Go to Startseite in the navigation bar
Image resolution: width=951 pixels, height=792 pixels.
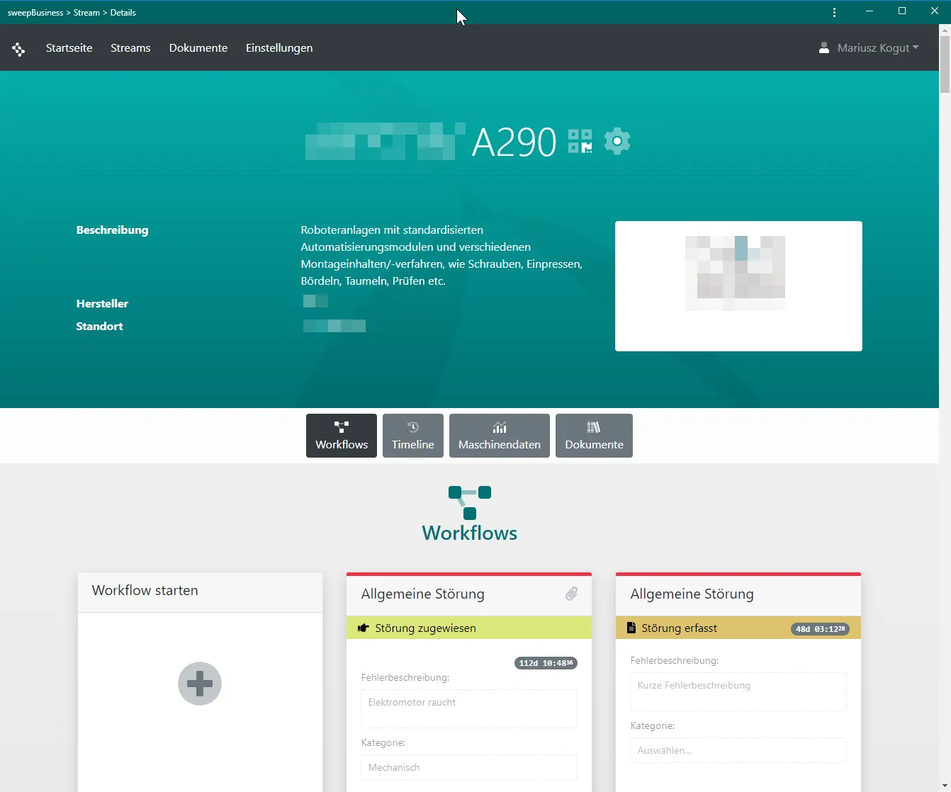tap(69, 47)
